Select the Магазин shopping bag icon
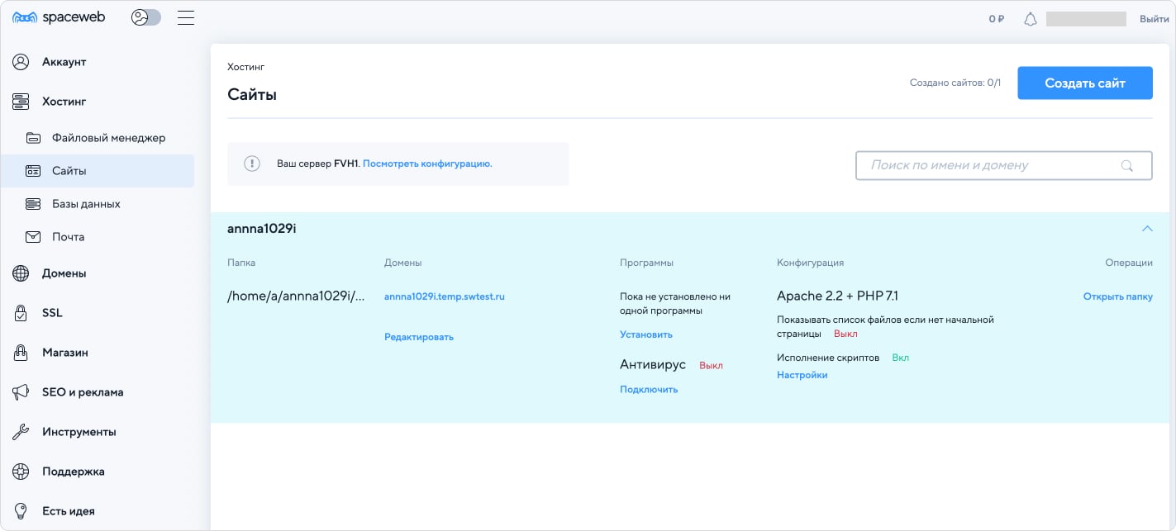 click(x=20, y=352)
